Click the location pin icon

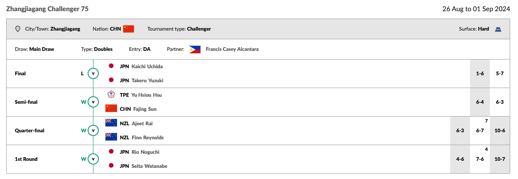[x=17, y=29]
